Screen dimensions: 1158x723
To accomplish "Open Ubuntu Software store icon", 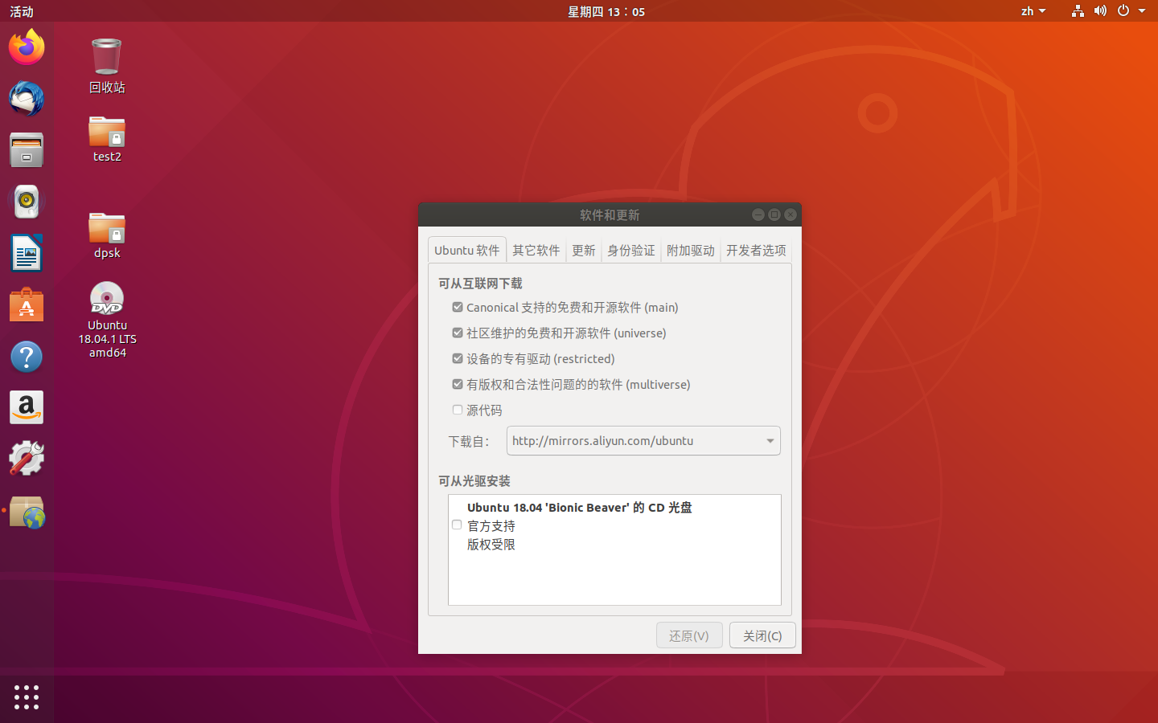I will click(x=27, y=304).
